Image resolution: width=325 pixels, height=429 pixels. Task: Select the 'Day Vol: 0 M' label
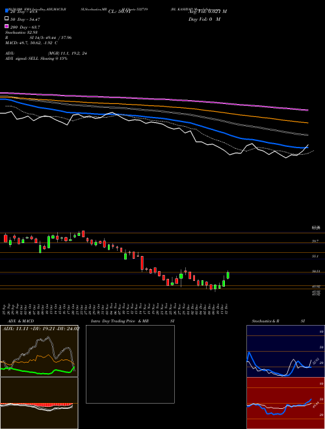pos(204,19)
